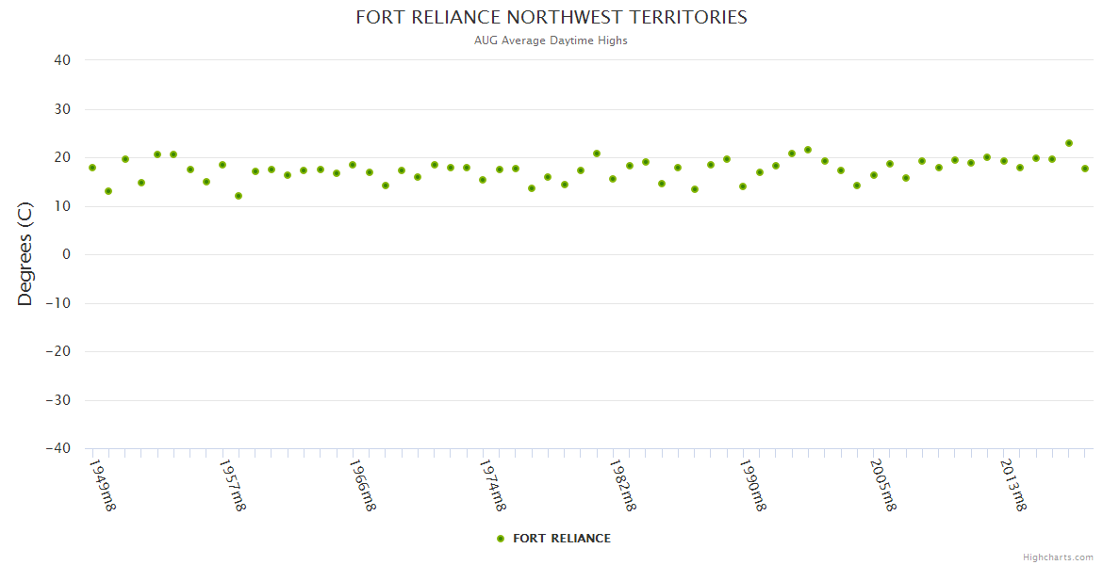The image size is (1103, 565).
Task: Click the FORT RELIANCE NORTHWEST TERRITORIES title
Action: click(551, 18)
